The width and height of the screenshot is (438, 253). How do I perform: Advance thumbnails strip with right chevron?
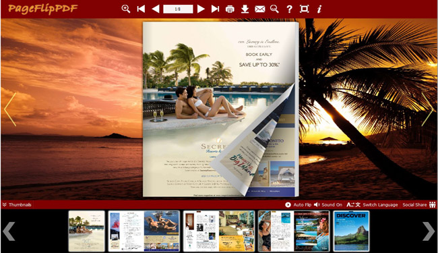tap(428, 231)
